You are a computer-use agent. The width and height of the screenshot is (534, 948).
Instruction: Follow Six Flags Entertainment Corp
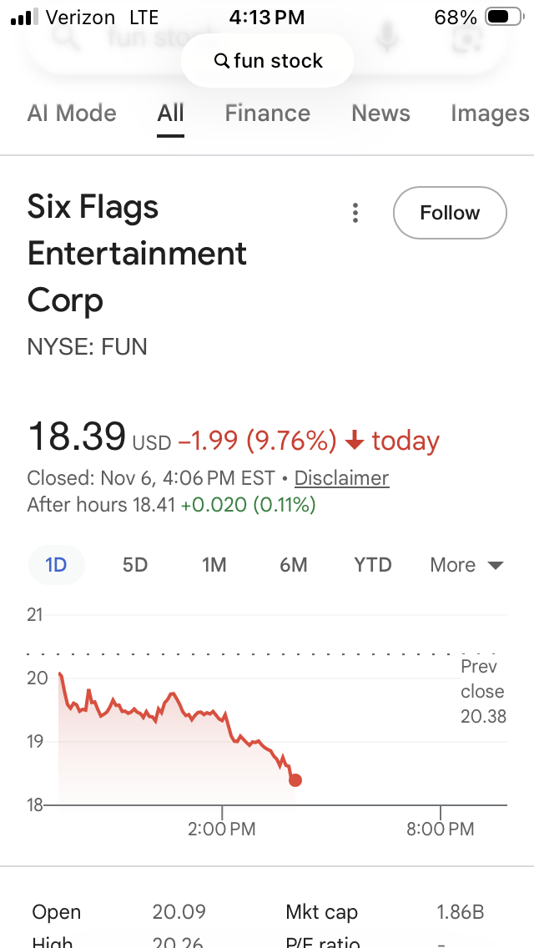pyautogui.click(x=450, y=213)
